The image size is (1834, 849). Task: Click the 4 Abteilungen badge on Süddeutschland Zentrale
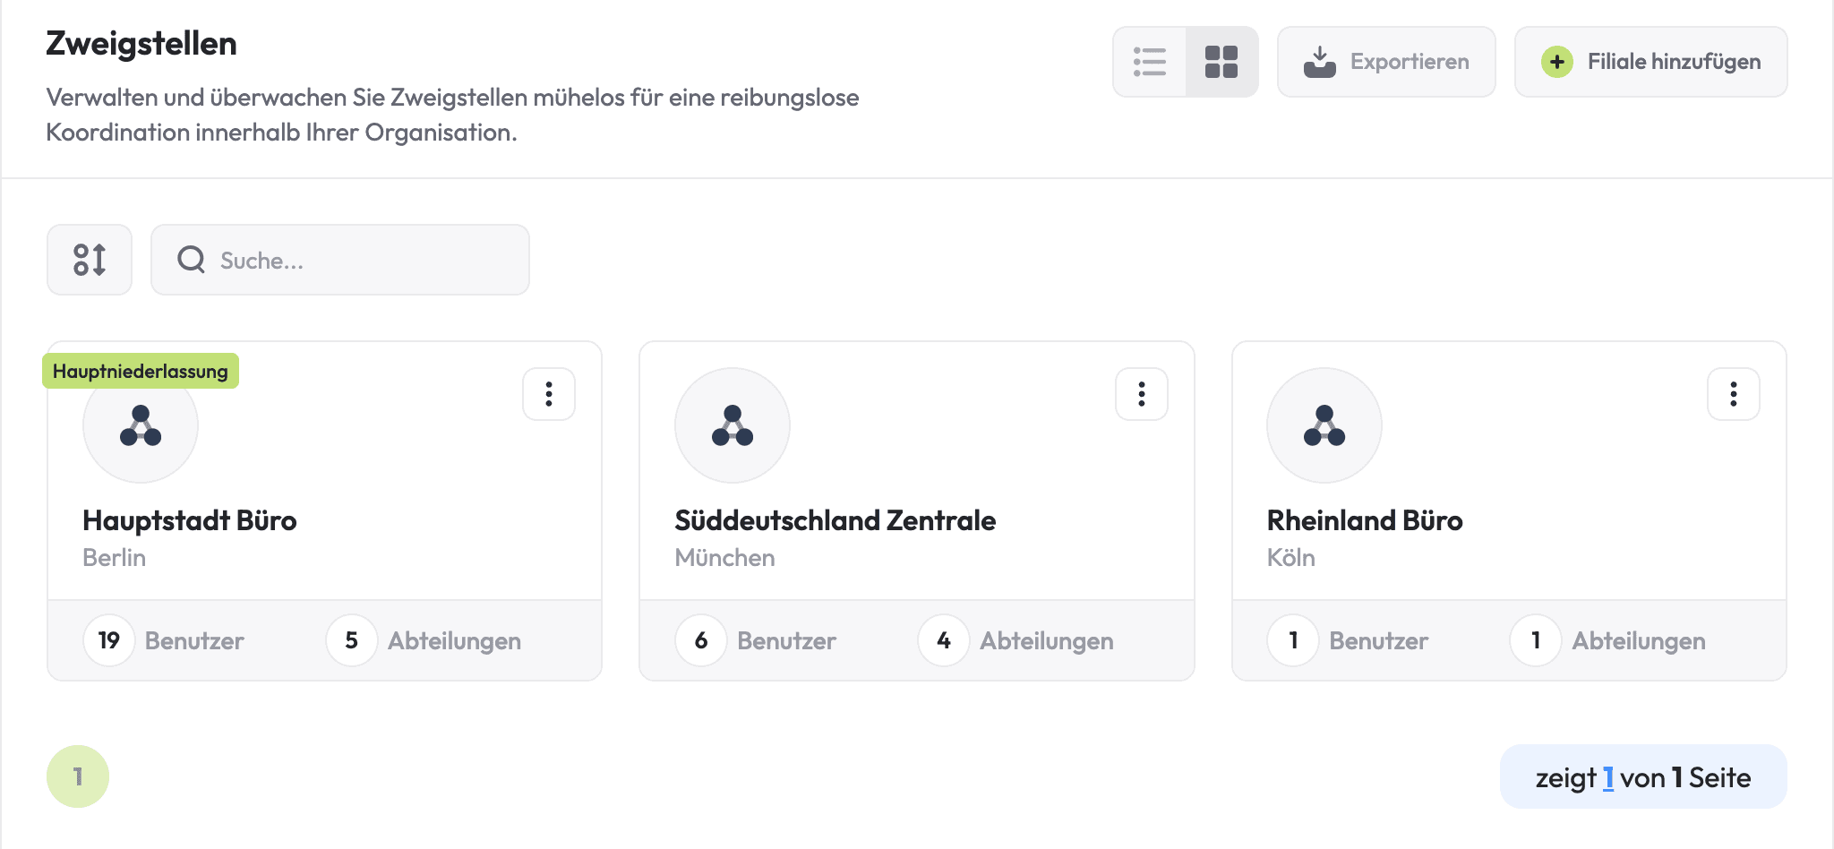[943, 640]
